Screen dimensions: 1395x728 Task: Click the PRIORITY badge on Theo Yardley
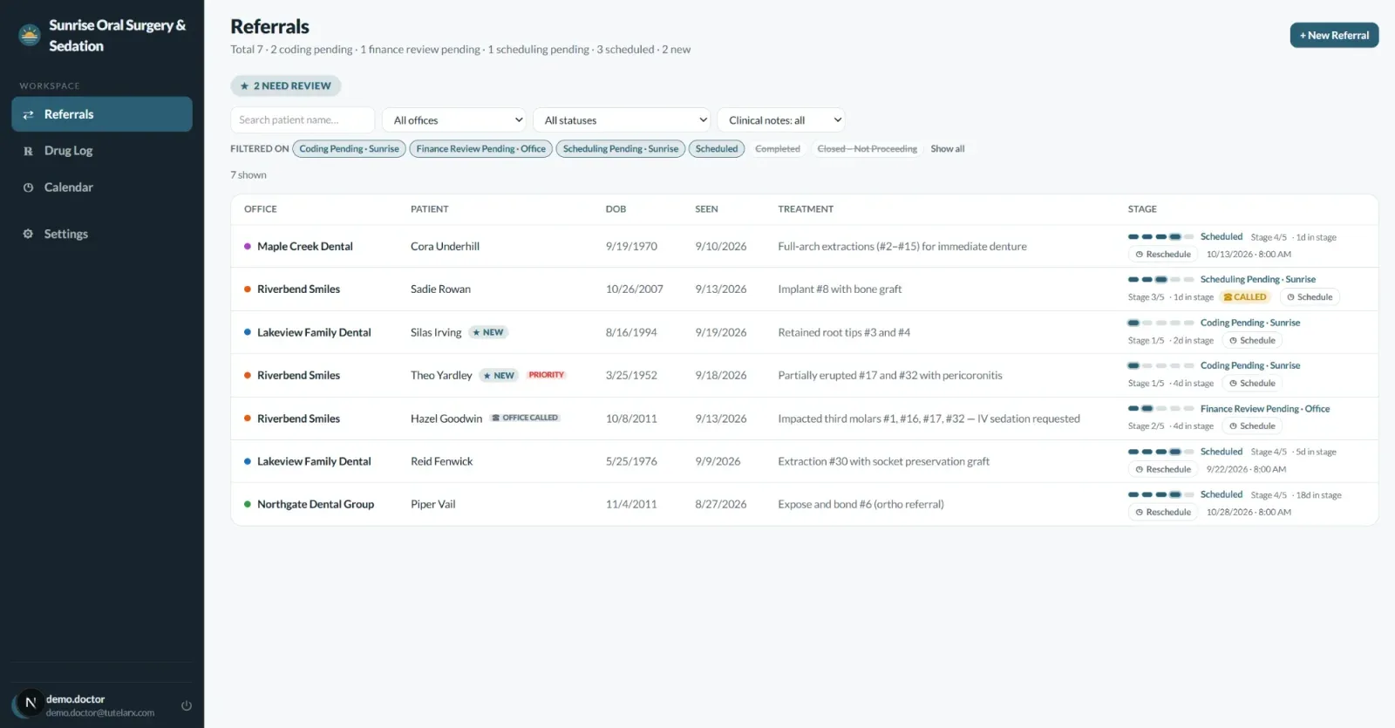[546, 375]
